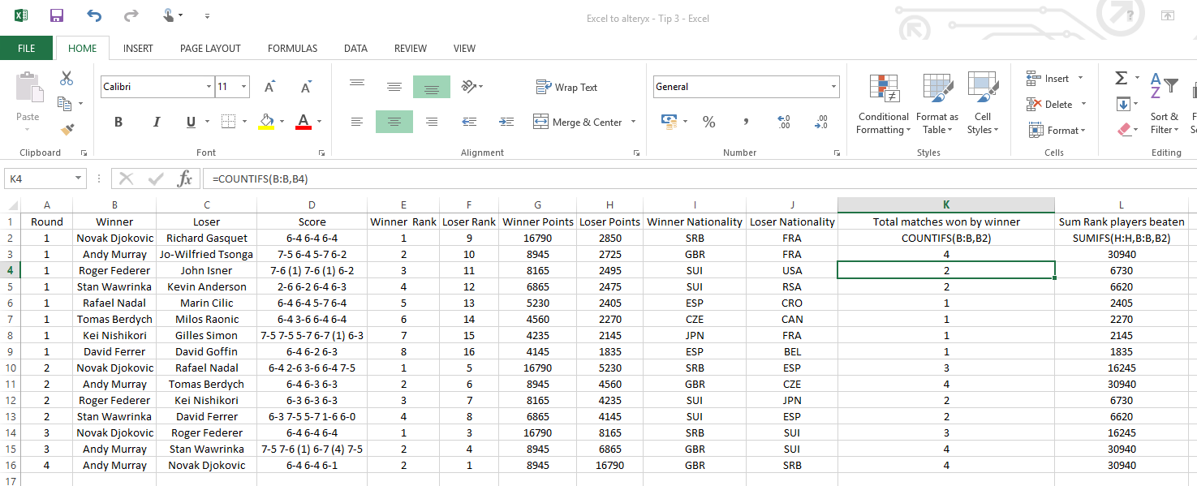The height and width of the screenshot is (486, 1197).
Task: Click the Insert Function fx icon
Action: (x=185, y=178)
